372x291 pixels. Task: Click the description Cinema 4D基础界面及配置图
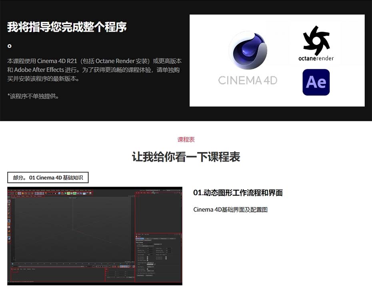(x=230, y=210)
